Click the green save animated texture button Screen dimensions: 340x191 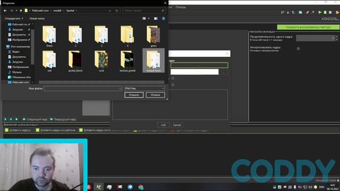click(x=308, y=27)
